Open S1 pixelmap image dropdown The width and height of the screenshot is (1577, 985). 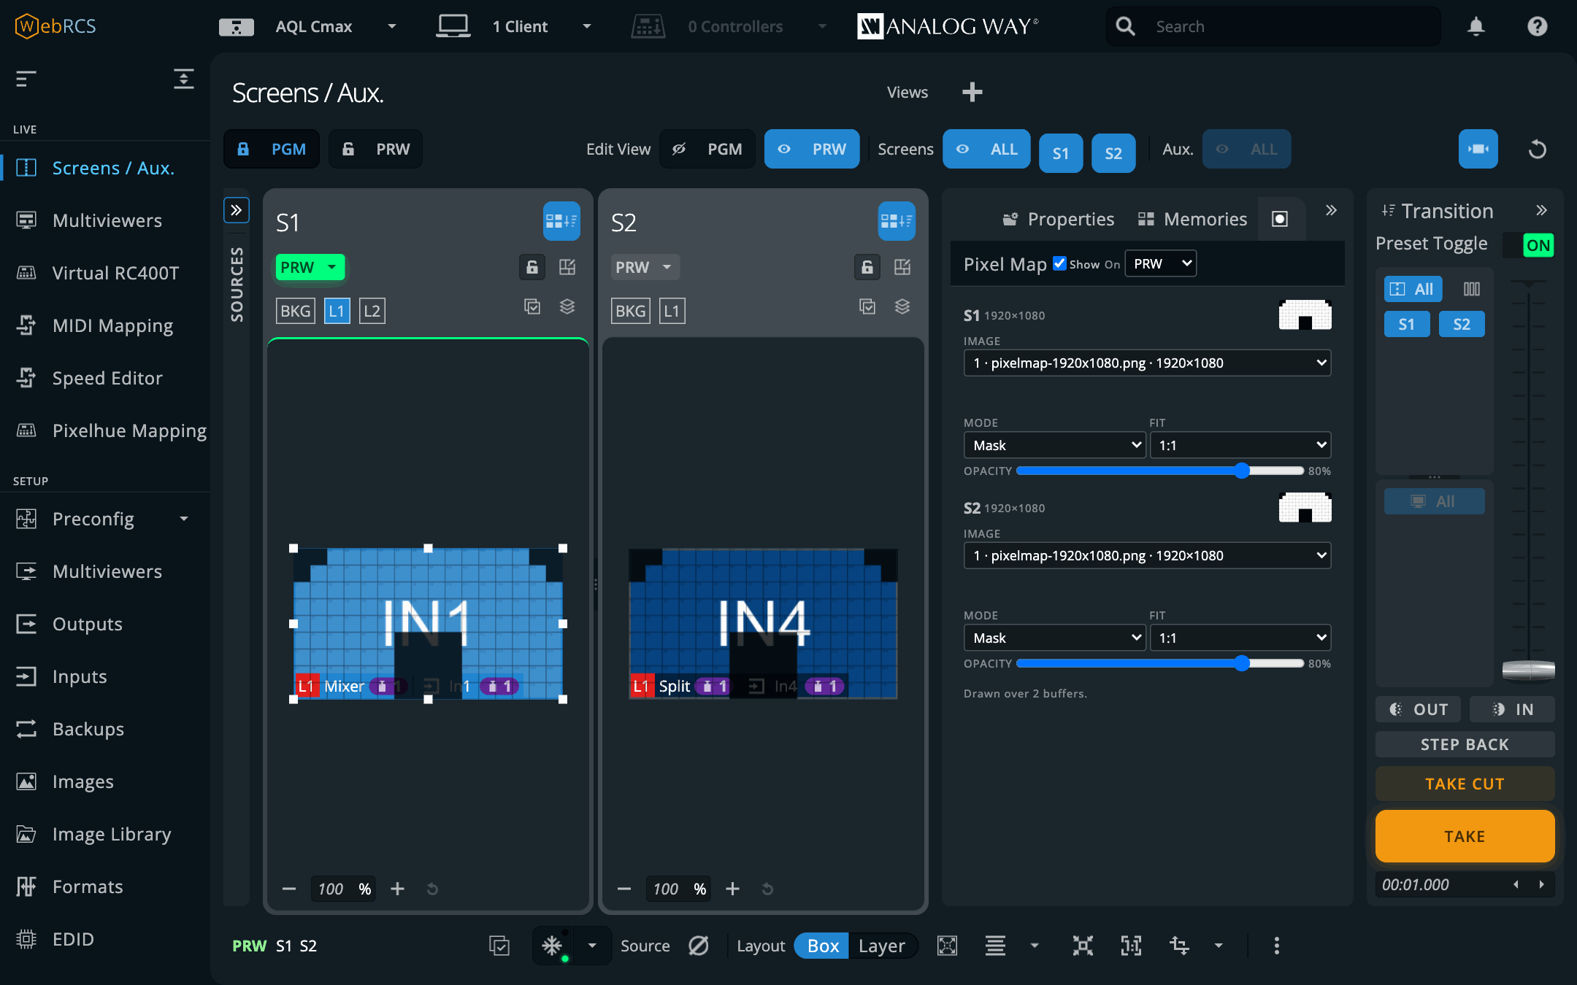point(1147,363)
